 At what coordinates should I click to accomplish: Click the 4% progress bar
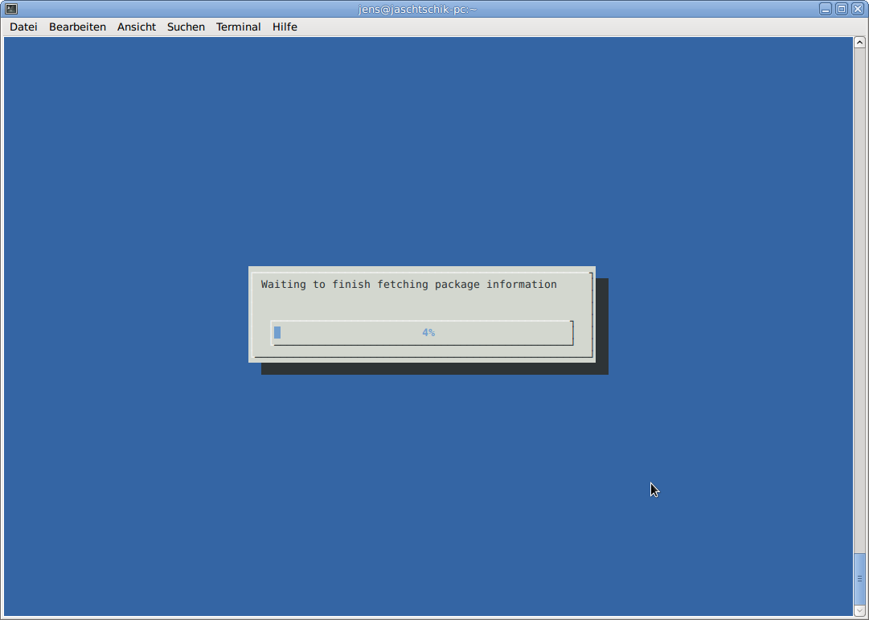[x=422, y=333]
